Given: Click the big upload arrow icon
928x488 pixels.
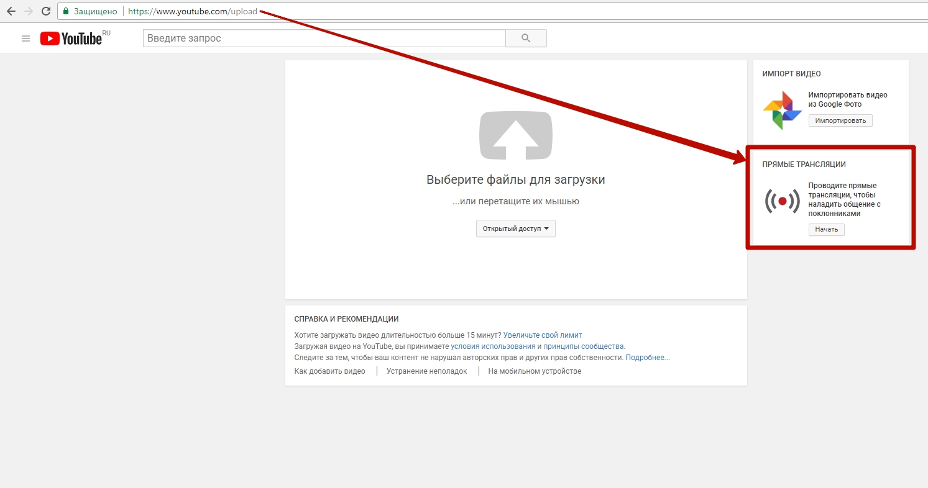Looking at the screenshot, I should [515, 135].
